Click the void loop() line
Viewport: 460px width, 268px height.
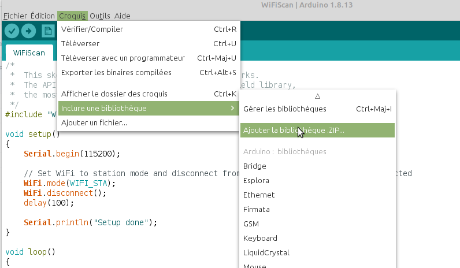30,252
